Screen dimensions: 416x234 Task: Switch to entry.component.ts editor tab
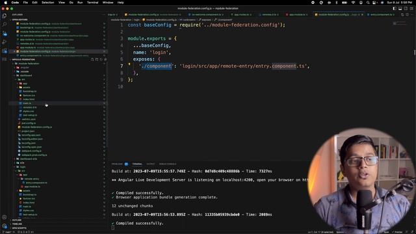point(381,14)
